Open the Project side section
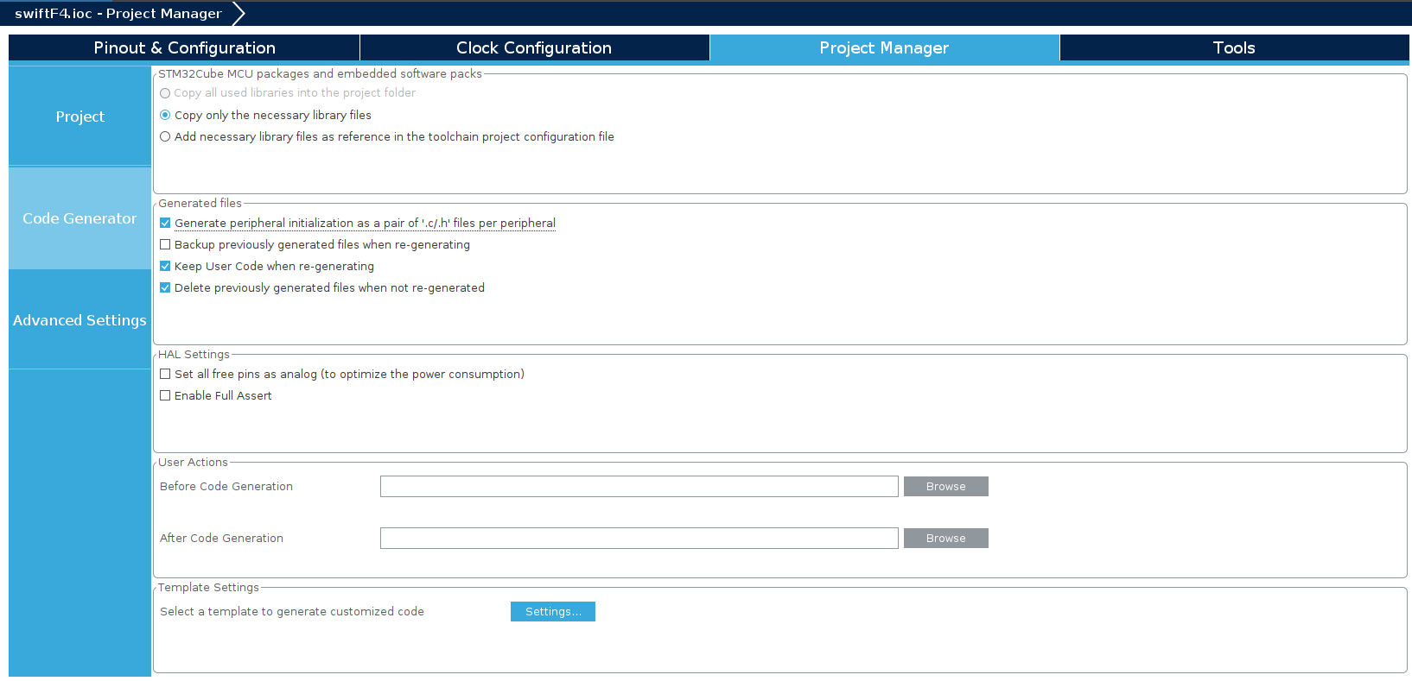 [80, 117]
